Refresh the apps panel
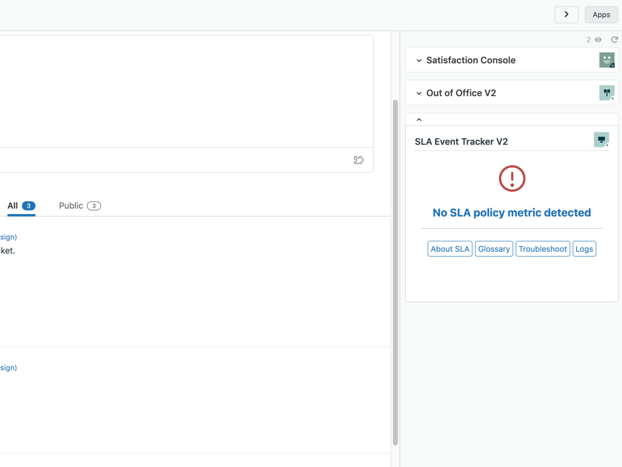Screen dimensions: 622x467 pyautogui.click(x=614, y=39)
